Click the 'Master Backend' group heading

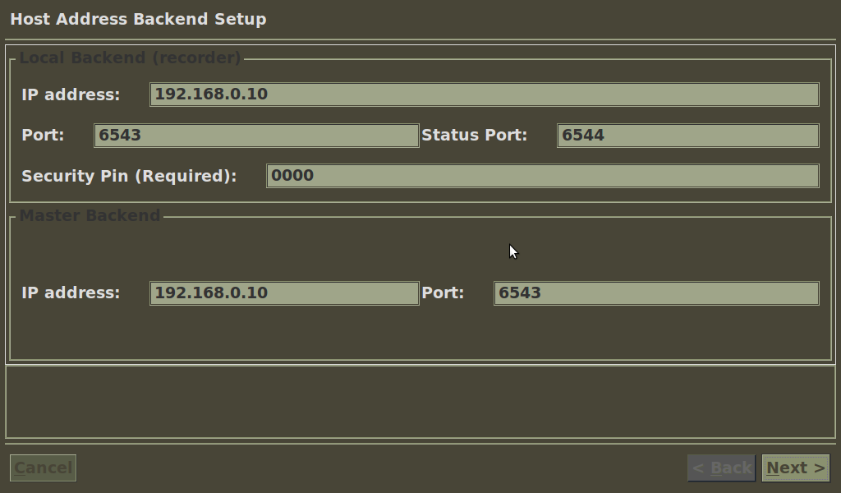click(x=90, y=215)
